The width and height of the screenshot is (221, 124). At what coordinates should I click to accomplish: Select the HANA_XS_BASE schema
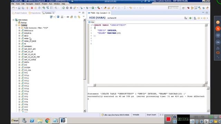pos(30,41)
